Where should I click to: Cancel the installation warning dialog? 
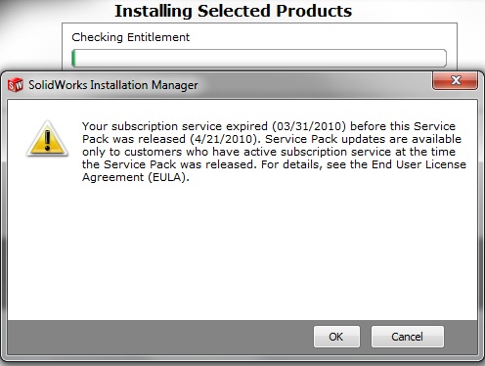tap(408, 337)
